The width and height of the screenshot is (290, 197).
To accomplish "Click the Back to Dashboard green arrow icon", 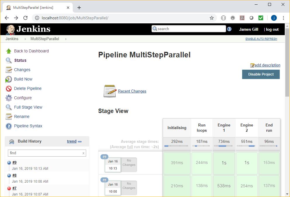I will click(9, 51).
